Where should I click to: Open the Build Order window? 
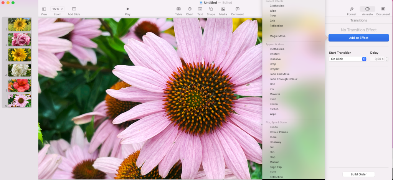(359, 175)
